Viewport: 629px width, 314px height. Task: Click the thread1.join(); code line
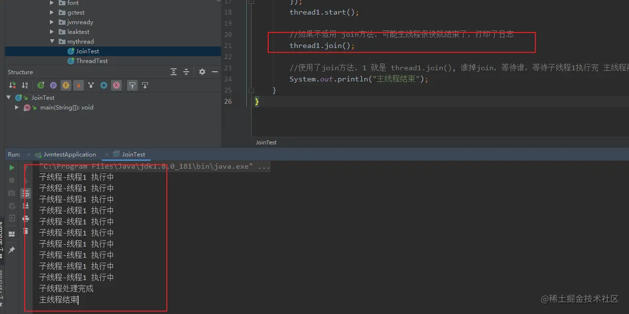point(322,46)
